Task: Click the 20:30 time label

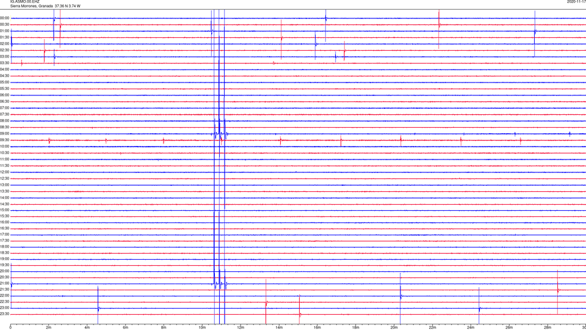Action: coord(5,277)
